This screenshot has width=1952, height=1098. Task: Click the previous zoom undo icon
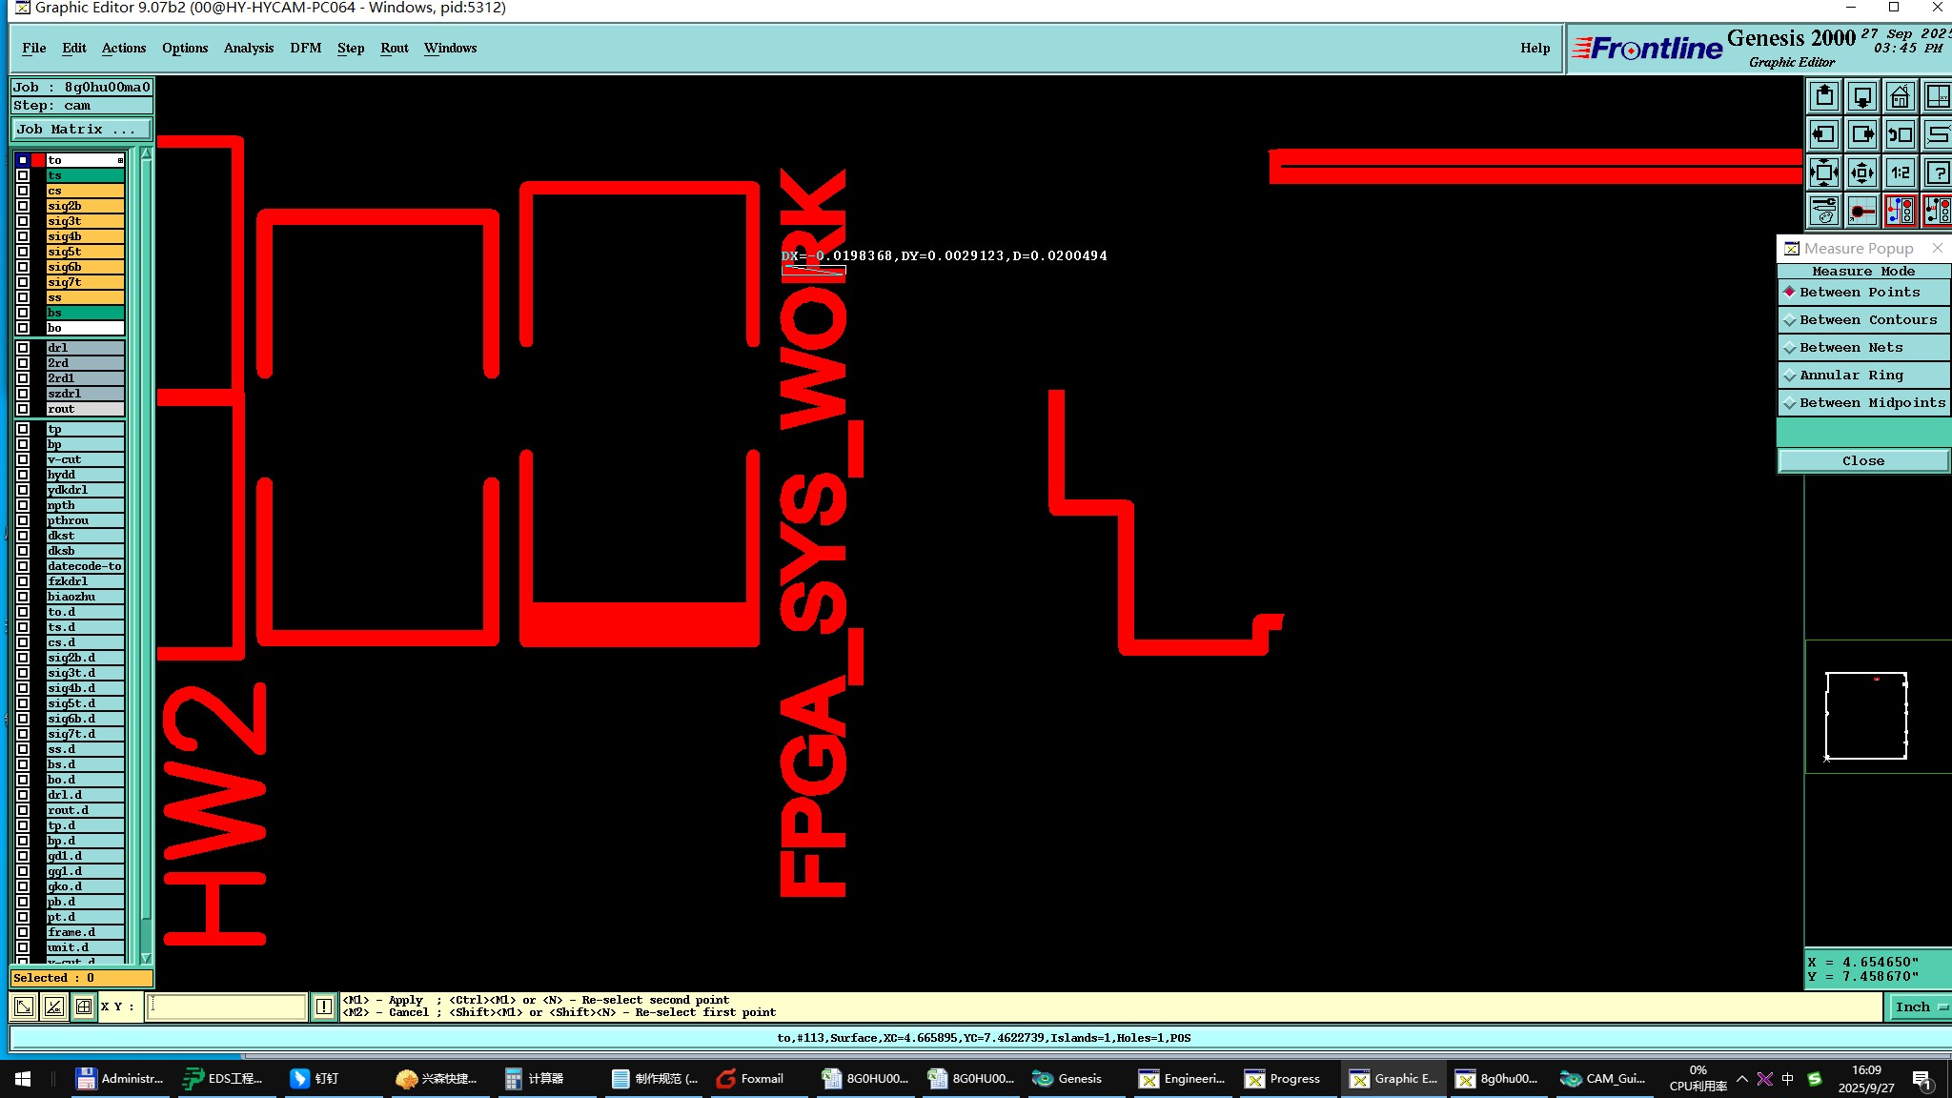[x=1900, y=134]
